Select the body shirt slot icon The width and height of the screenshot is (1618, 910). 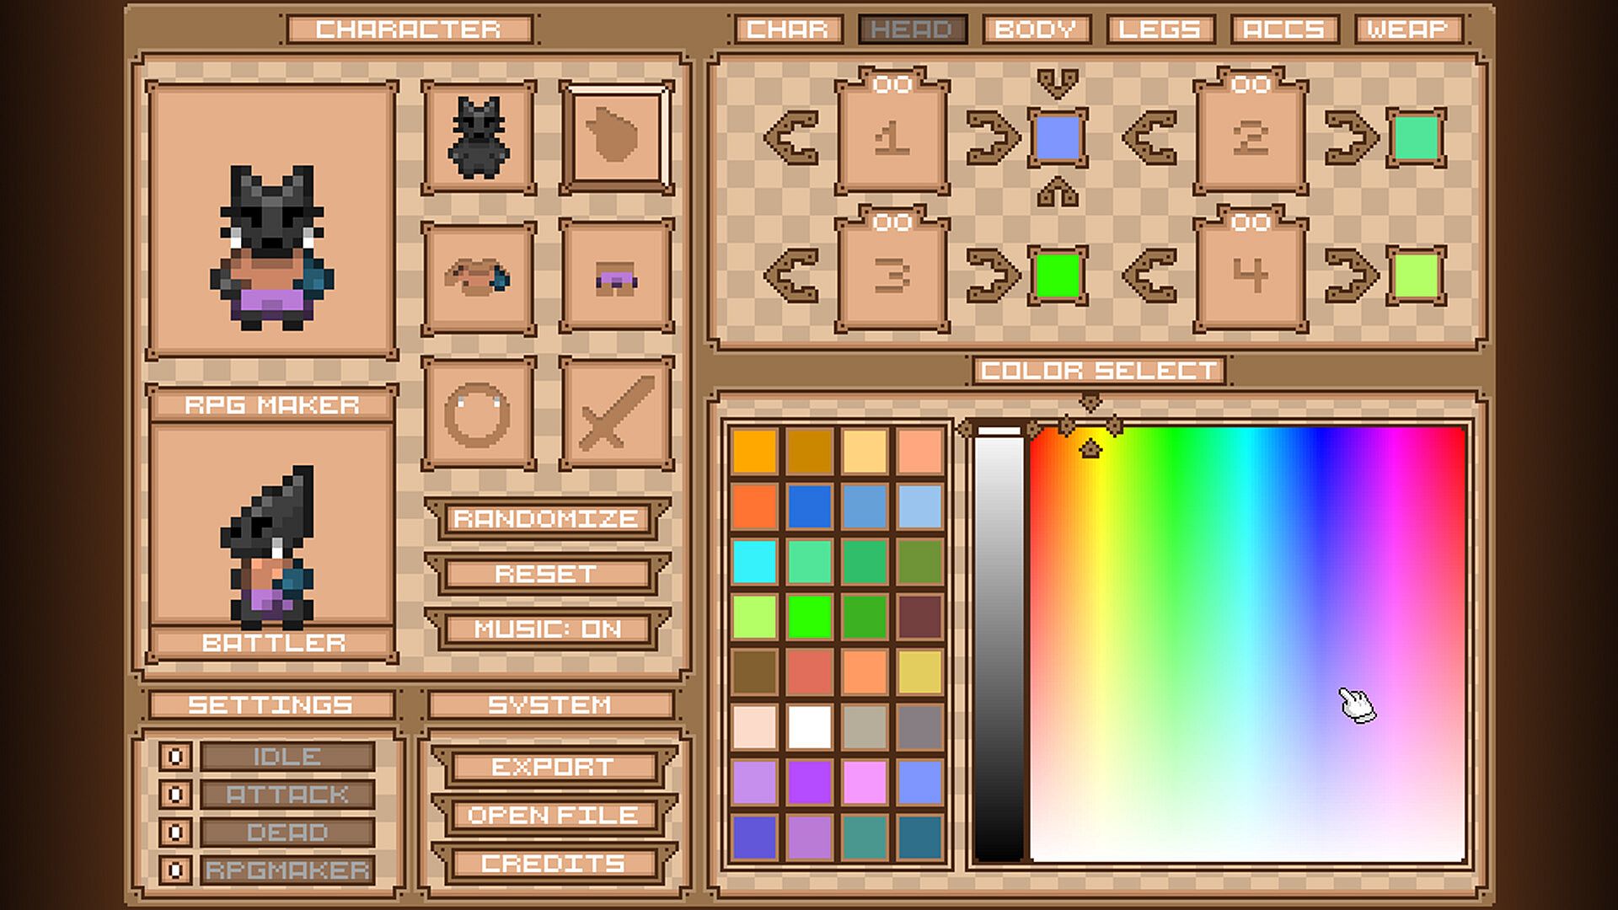[x=479, y=276]
